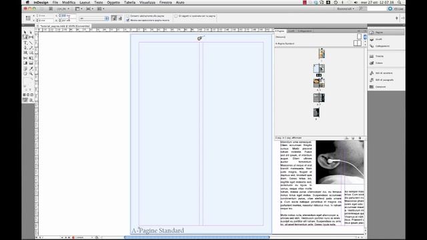Open the Modifica menu
The height and width of the screenshot is (240, 427).
coord(69,2)
